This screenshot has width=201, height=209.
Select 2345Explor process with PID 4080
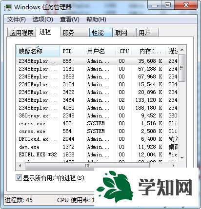[x=97, y=108]
